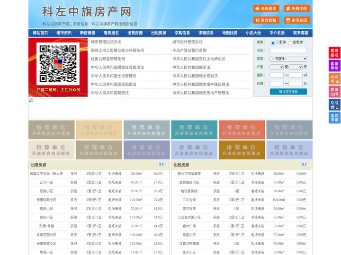Open rental listing 大润发对面小区
341x255 pixels.
tap(189, 217)
